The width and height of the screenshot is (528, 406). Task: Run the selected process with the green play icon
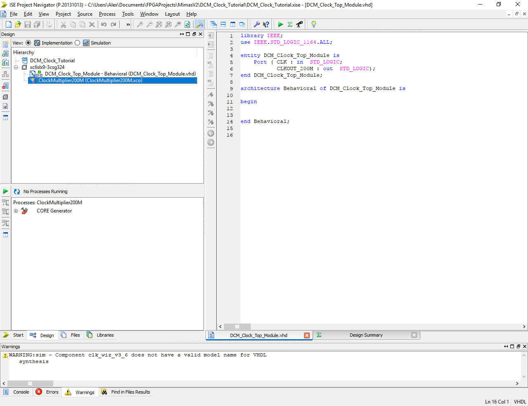click(280, 24)
